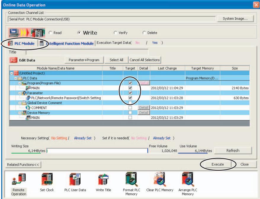Click the Device Memory node icon
This screenshot has width=260, height=199.
pos(24,113)
